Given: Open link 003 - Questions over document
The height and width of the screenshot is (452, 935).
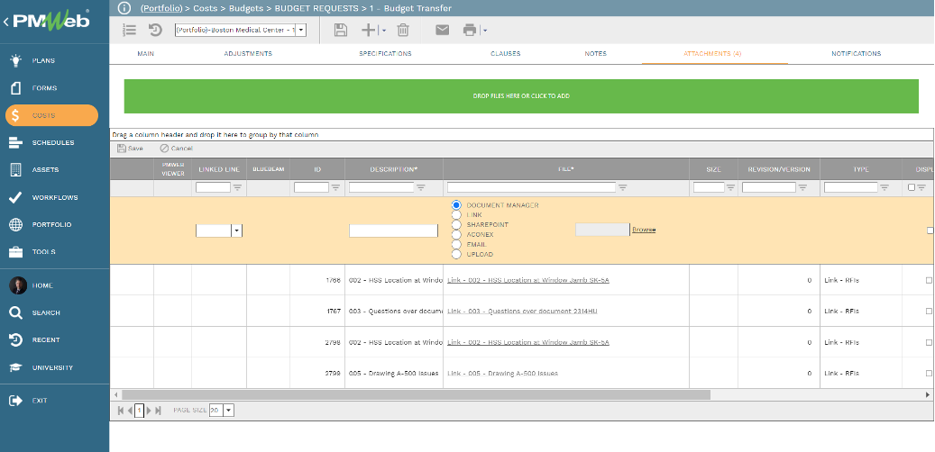Looking at the screenshot, I should tap(522, 311).
